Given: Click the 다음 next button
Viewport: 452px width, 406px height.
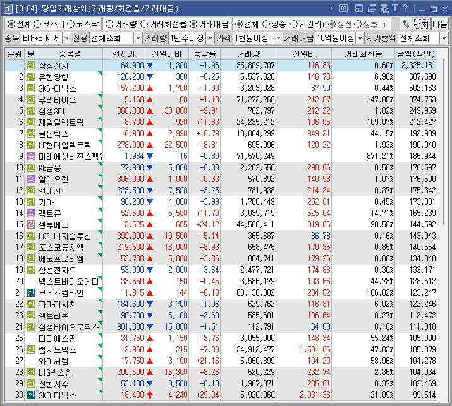Looking at the screenshot, I should click(439, 24).
